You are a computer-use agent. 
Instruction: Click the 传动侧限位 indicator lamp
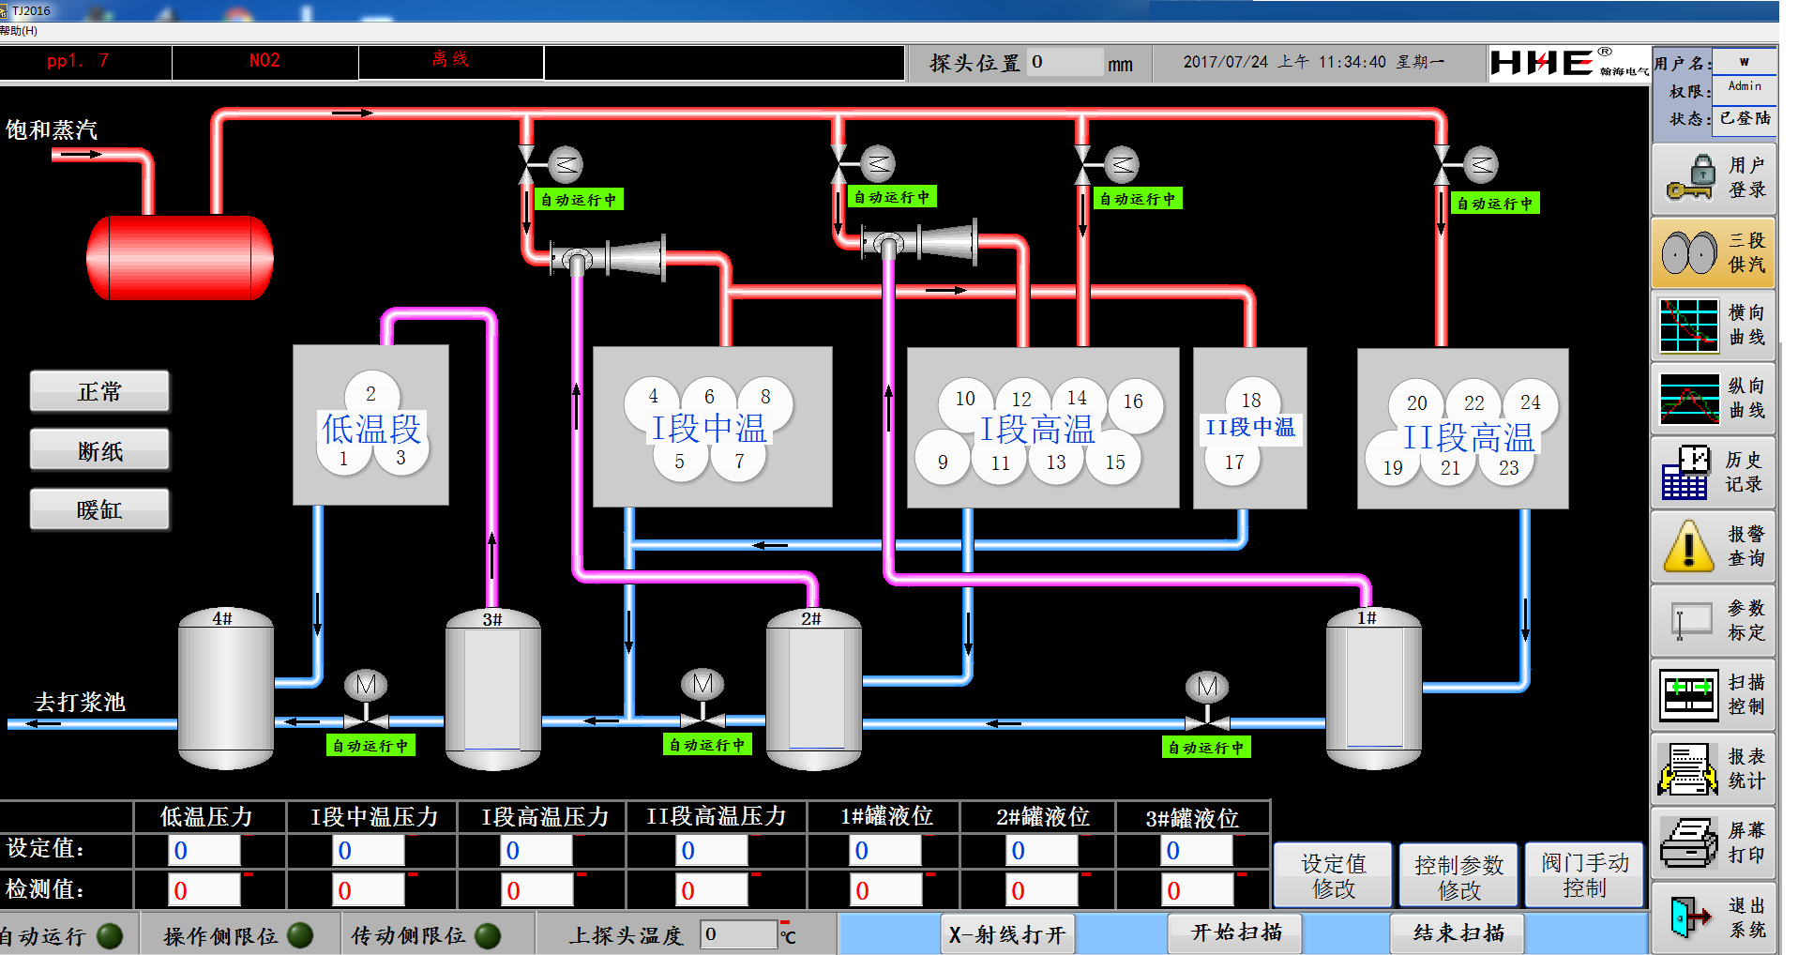pyautogui.click(x=488, y=935)
